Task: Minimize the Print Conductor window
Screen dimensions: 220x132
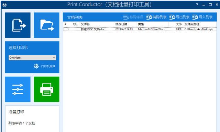Action: (204, 5)
